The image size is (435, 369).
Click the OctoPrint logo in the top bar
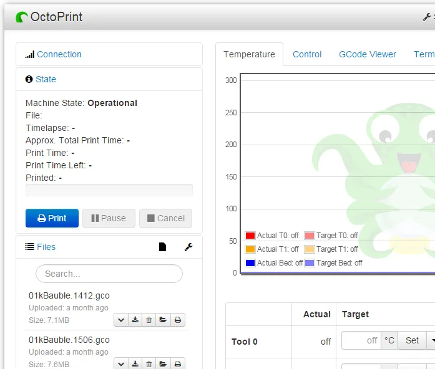pyautogui.click(x=49, y=17)
